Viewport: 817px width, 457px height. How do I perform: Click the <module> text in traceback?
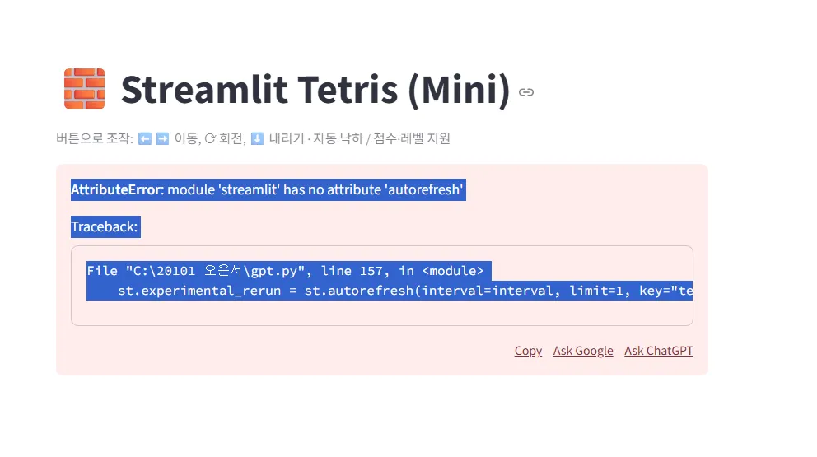click(452, 270)
